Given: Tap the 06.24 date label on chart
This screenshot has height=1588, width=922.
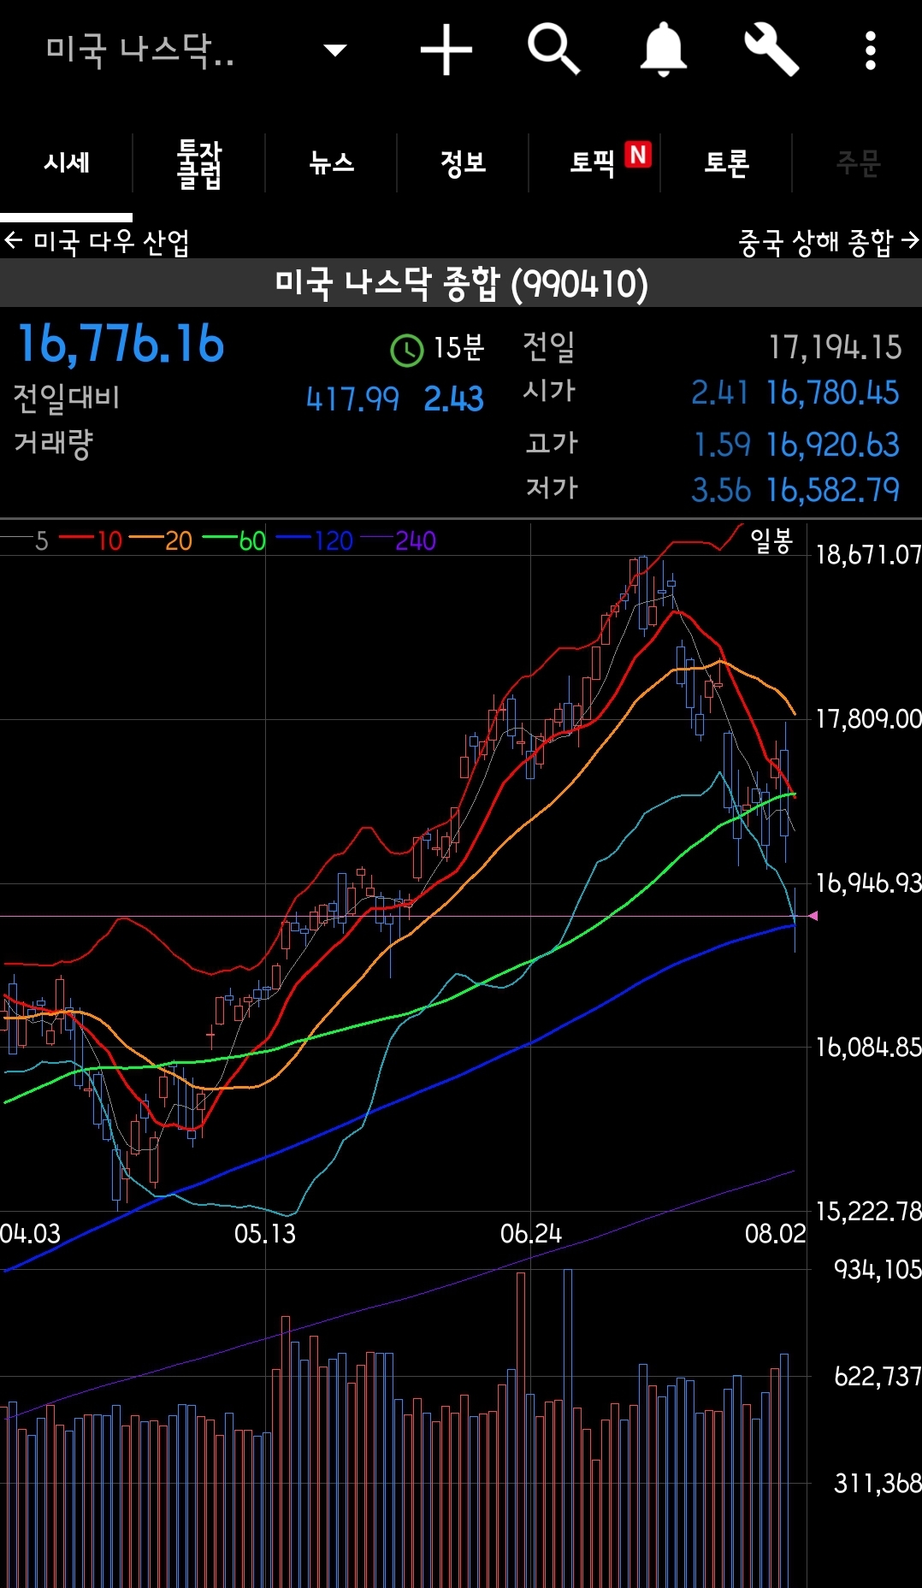Looking at the screenshot, I should [531, 1233].
